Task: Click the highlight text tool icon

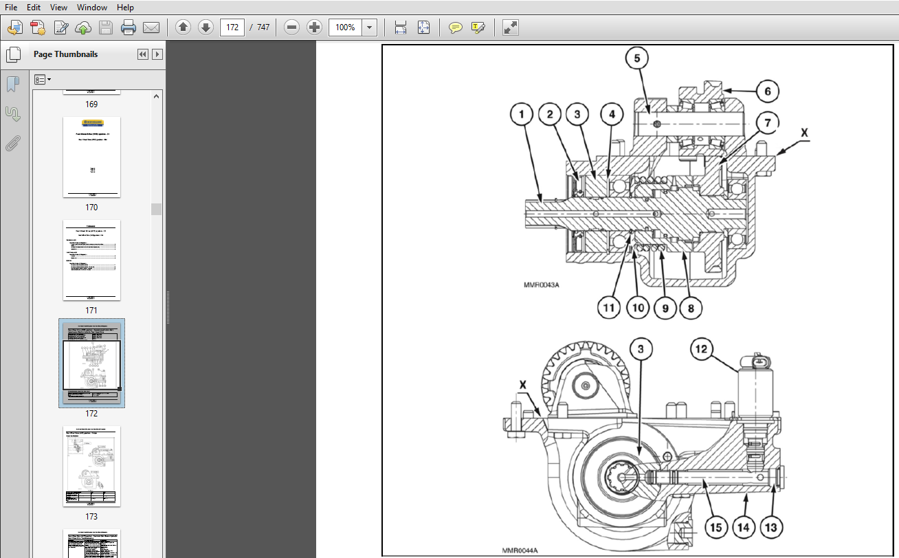Action: click(478, 27)
